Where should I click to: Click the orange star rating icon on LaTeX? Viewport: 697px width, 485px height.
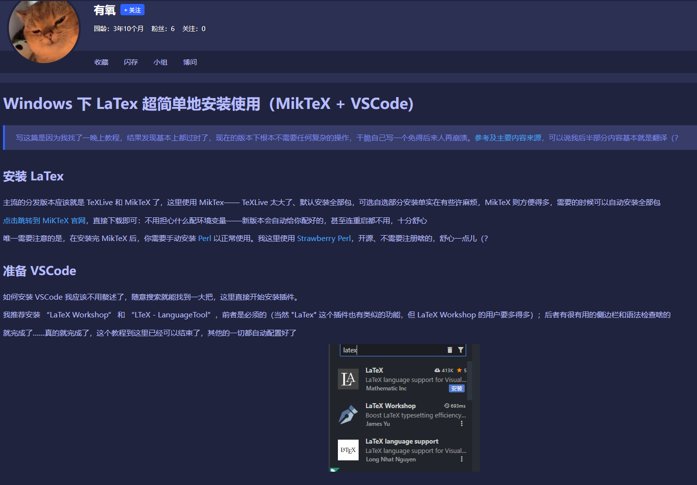click(x=458, y=370)
